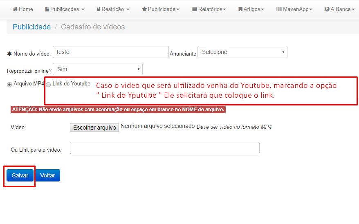Click the Ou Link para o vídeo label
359x224 pixels.
click(x=36, y=150)
